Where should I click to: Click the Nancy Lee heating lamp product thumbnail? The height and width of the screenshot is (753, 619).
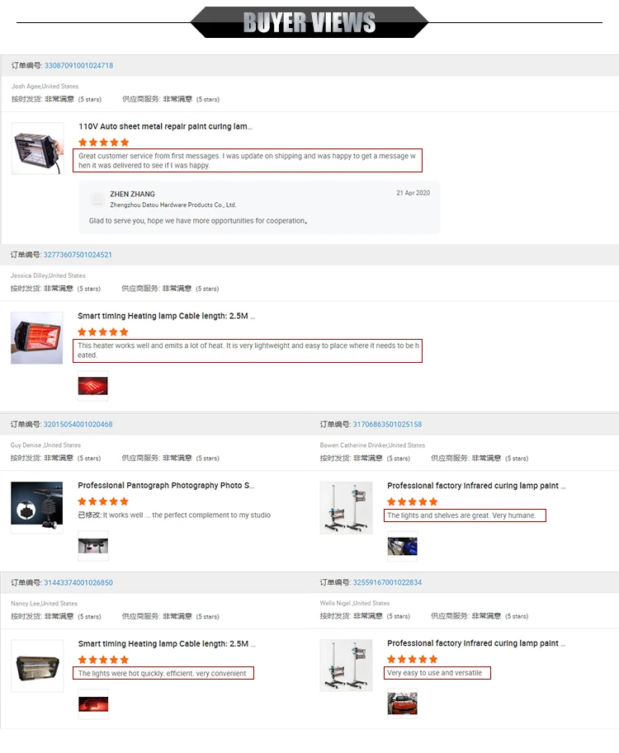[37, 666]
